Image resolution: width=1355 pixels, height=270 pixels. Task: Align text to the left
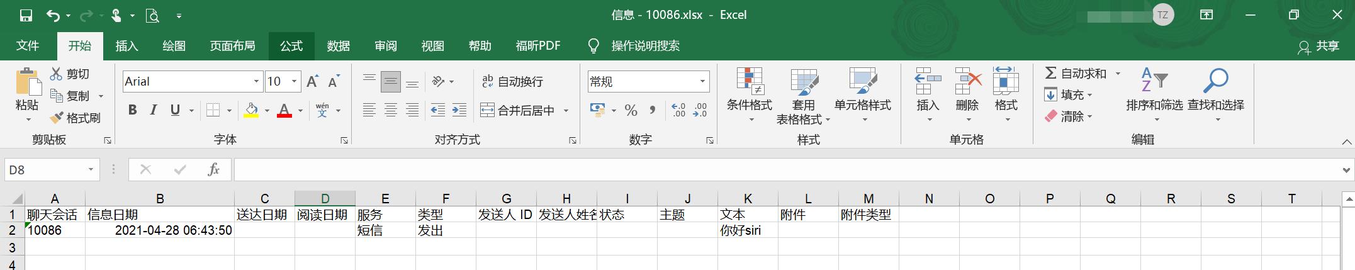tap(369, 110)
